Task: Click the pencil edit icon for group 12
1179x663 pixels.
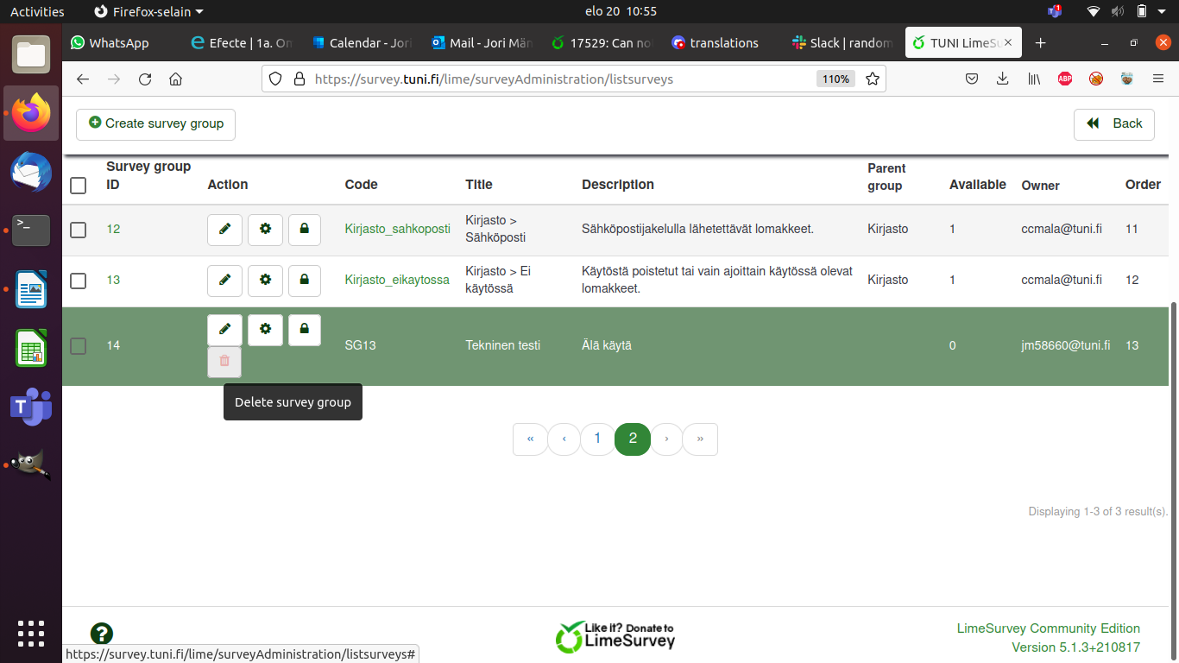Action: [224, 230]
